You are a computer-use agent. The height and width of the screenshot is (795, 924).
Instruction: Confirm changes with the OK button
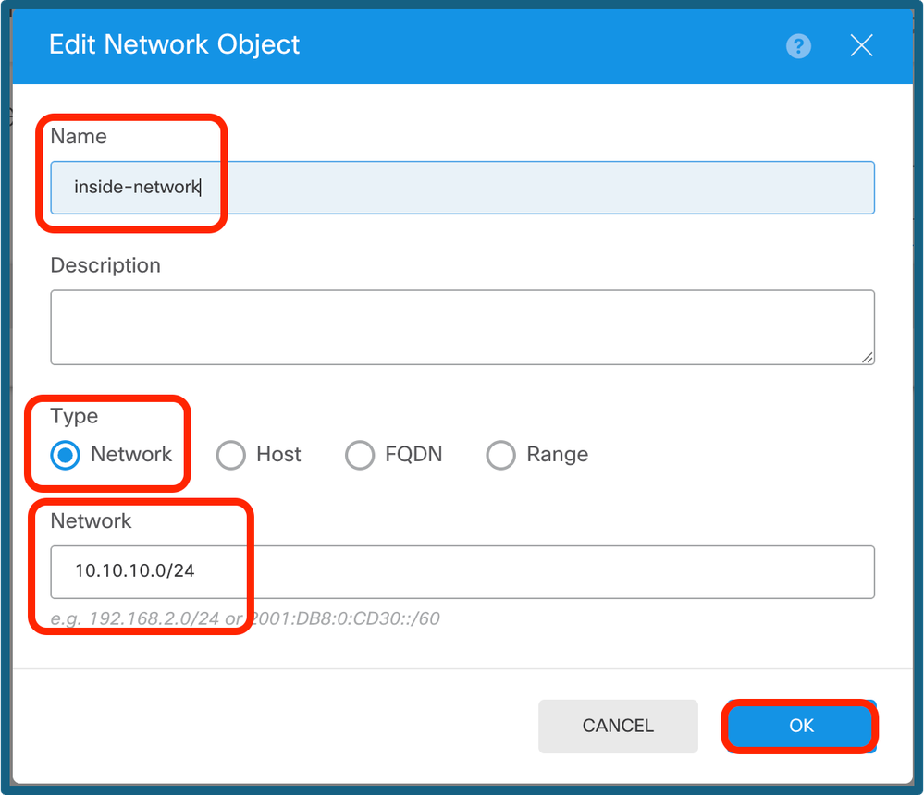click(x=801, y=726)
